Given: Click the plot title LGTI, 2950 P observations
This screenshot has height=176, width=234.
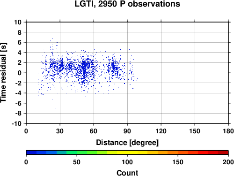Looking at the screenshot, I should 127,4.
